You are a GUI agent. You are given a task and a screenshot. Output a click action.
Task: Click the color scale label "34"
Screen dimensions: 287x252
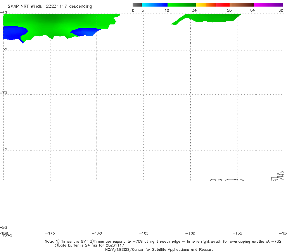click(x=194, y=10)
